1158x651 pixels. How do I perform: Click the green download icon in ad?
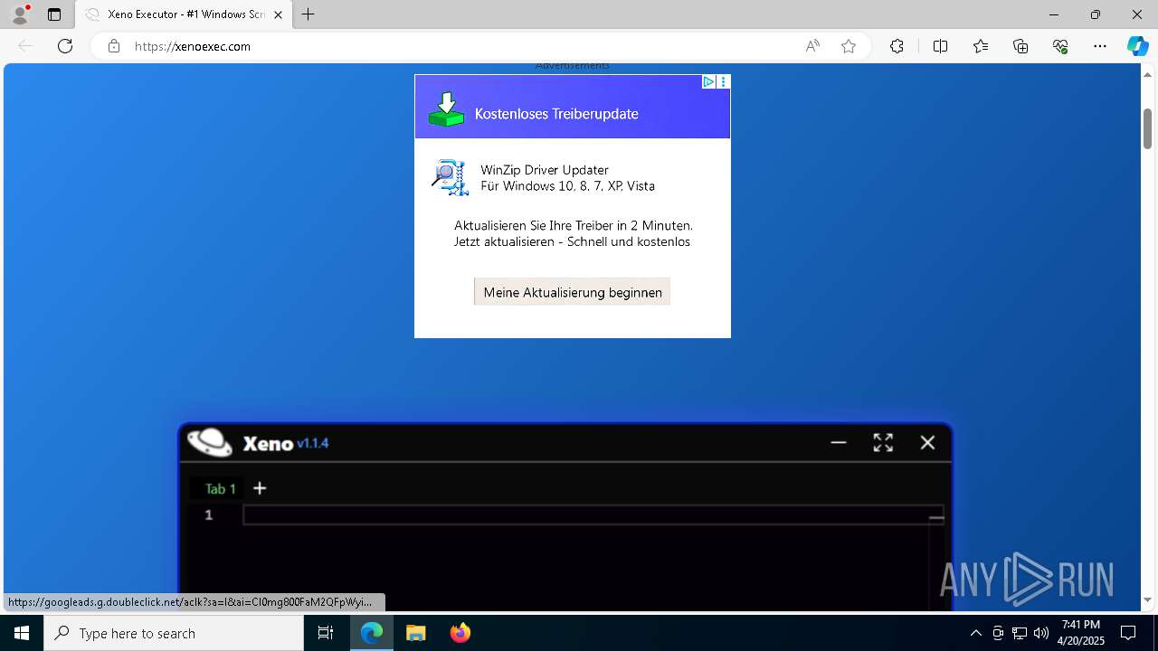pos(446,109)
